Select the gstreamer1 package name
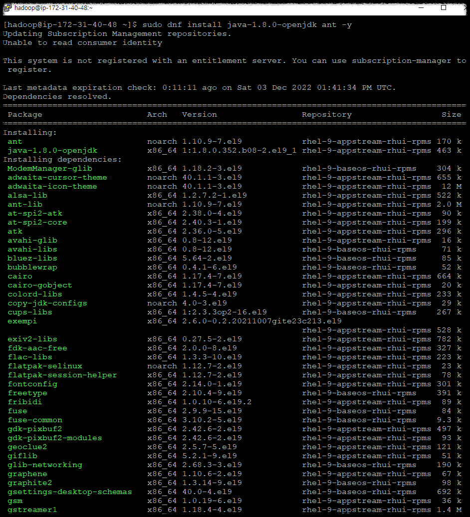This screenshot has width=470, height=517. click(x=32, y=510)
